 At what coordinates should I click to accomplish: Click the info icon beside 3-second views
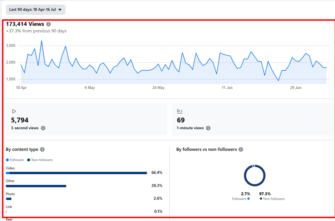pos(43,128)
